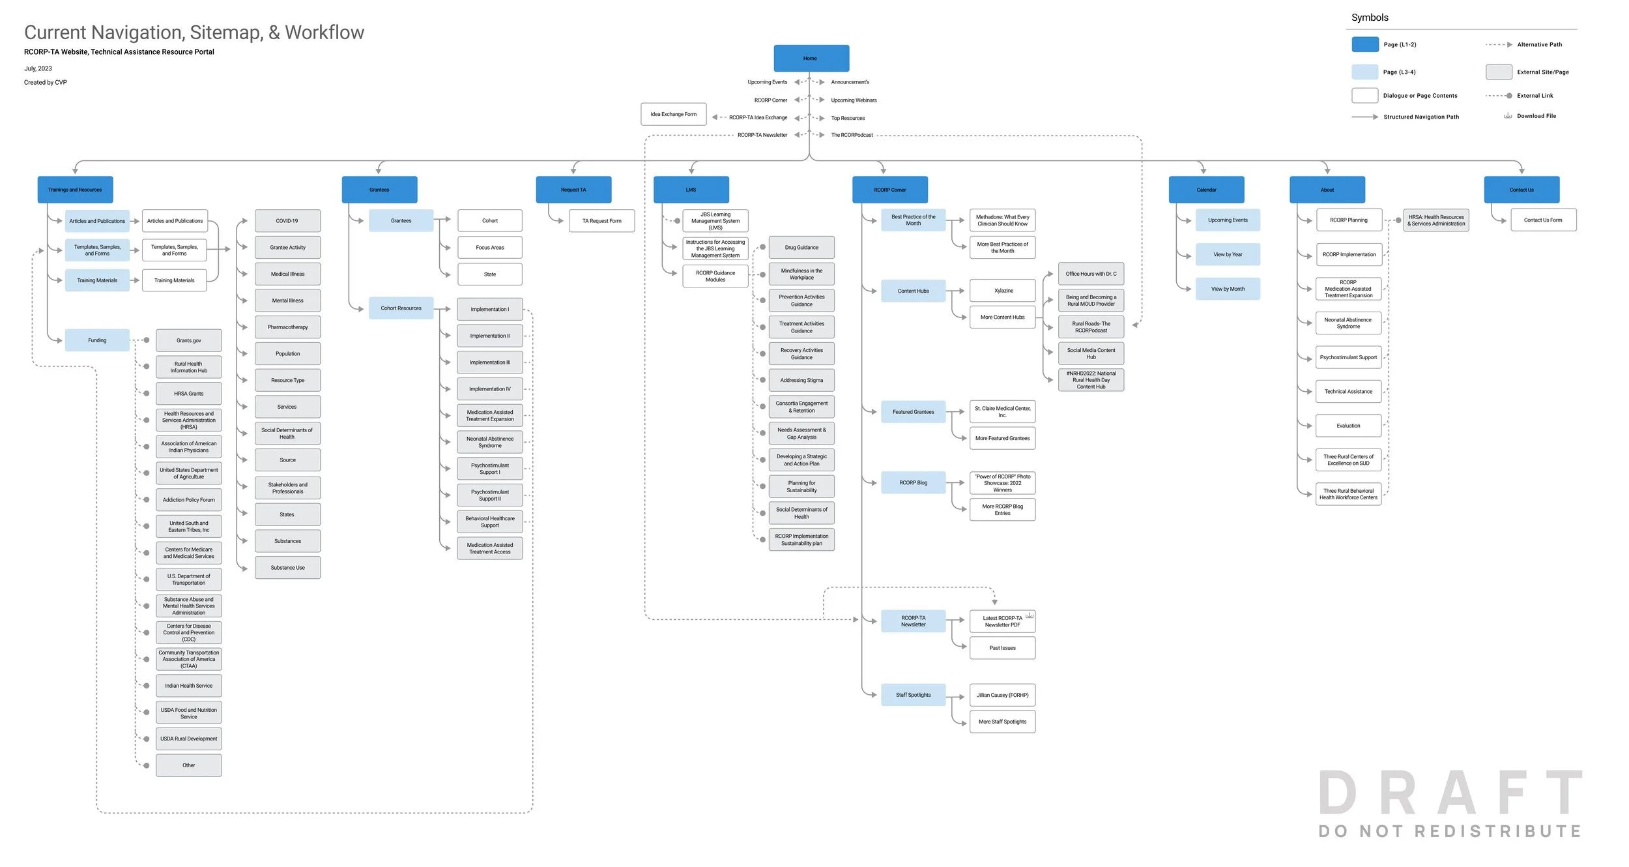Click the External Site/Page gray legend box
The height and width of the screenshot is (867, 1629).
pos(1498,72)
